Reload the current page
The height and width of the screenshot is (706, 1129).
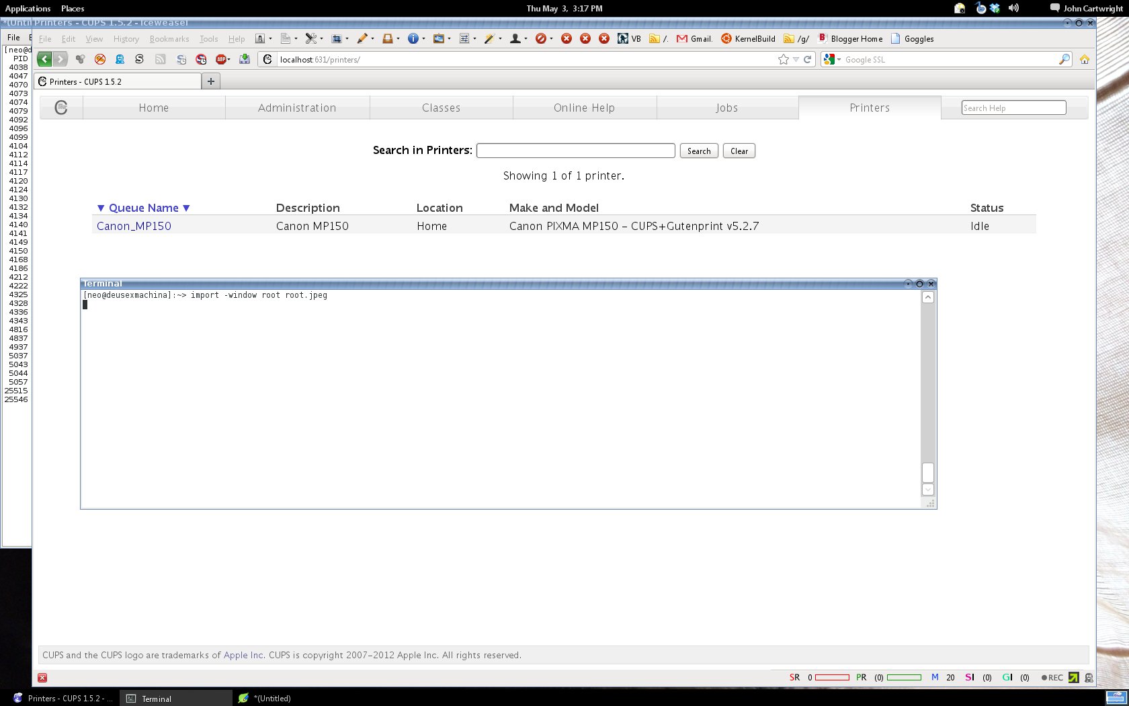click(x=806, y=59)
